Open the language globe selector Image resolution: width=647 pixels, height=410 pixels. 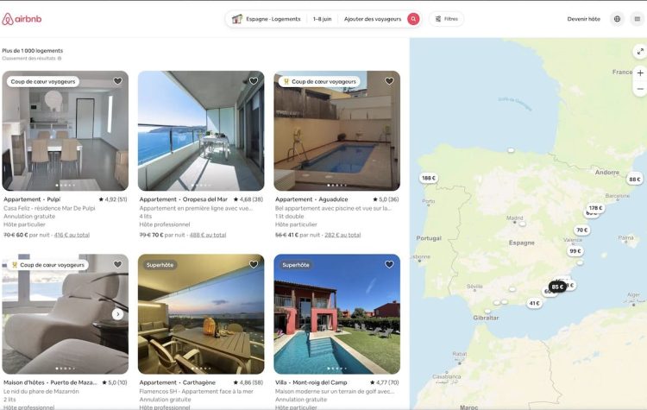point(617,19)
